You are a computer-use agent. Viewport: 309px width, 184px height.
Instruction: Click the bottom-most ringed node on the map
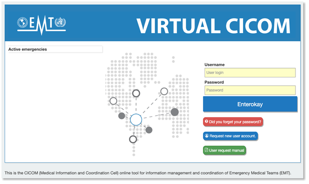point(133,139)
